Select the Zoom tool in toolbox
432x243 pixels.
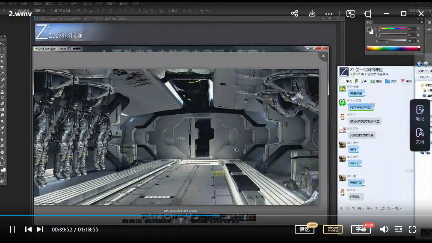pyautogui.click(x=3, y=158)
